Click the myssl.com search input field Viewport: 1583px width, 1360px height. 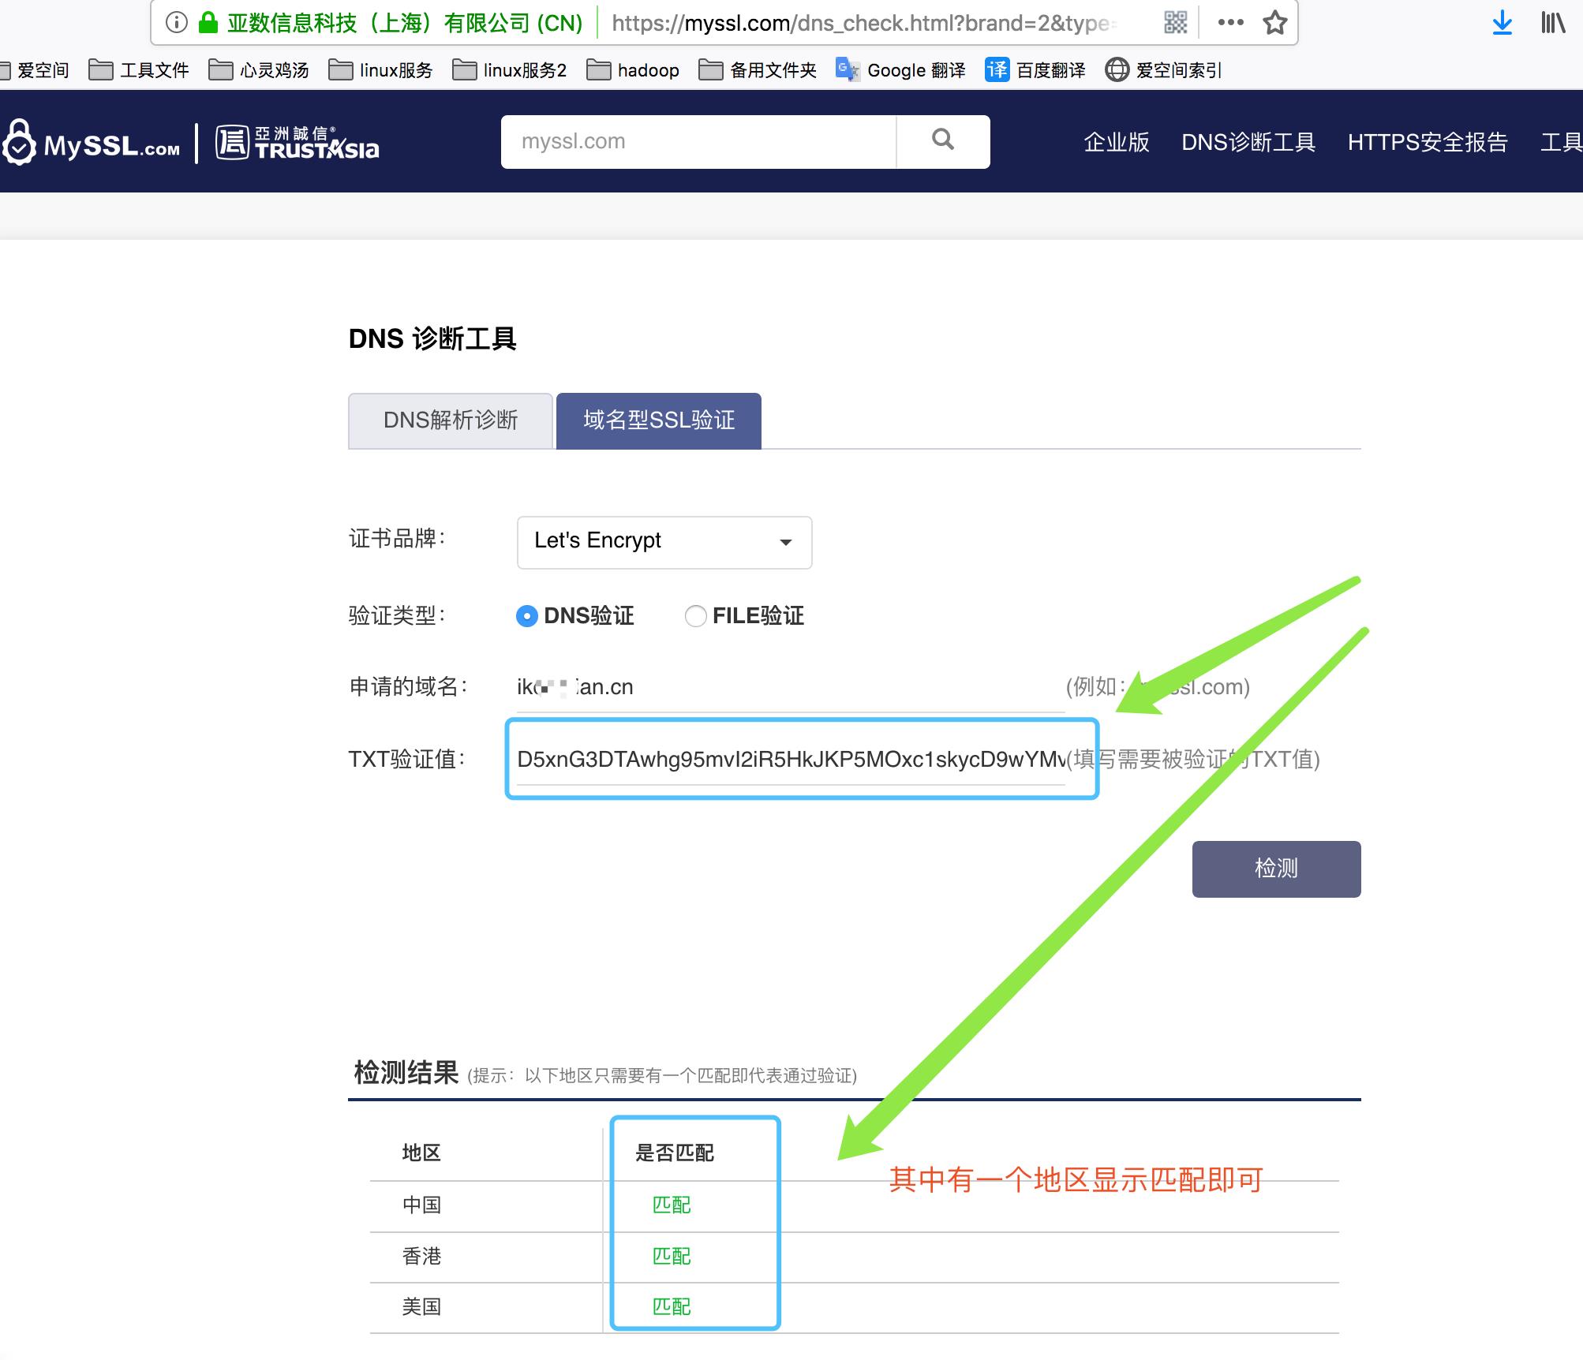click(698, 141)
